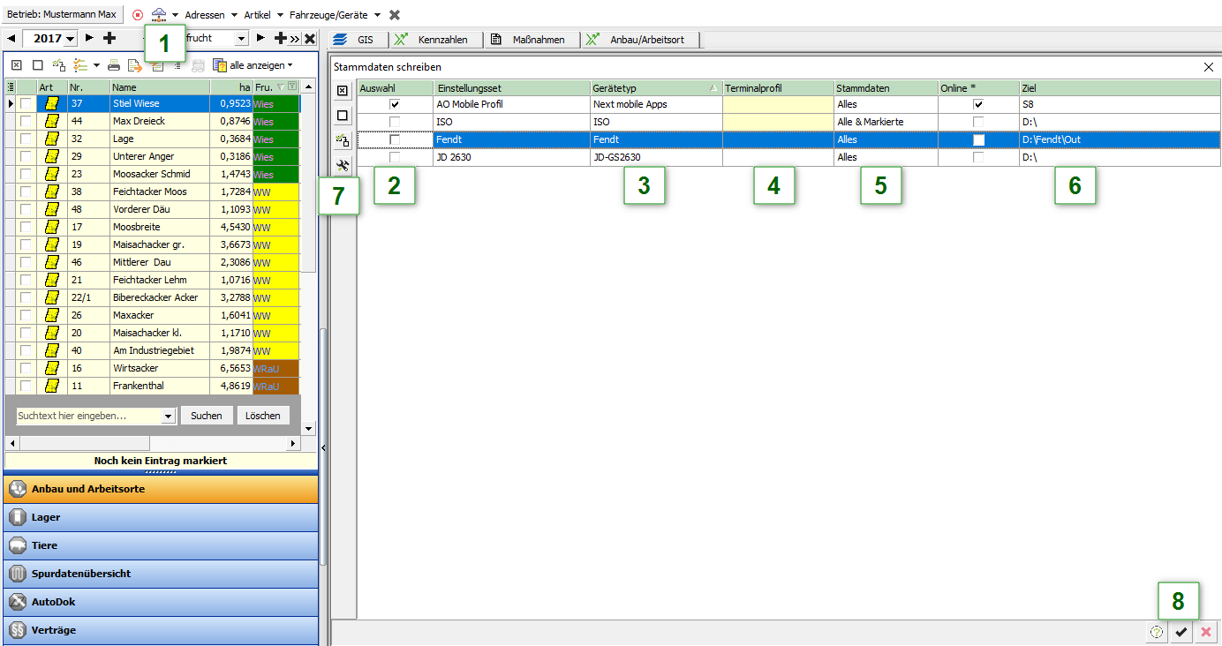Image resolution: width=1222 pixels, height=646 pixels.
Task: Click the export document arrow icon
Action: point(134,65)
